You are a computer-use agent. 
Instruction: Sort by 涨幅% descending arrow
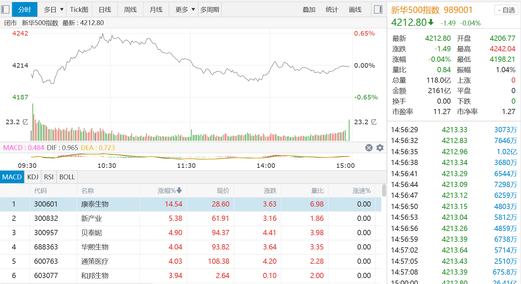click(x=179, y=190)
